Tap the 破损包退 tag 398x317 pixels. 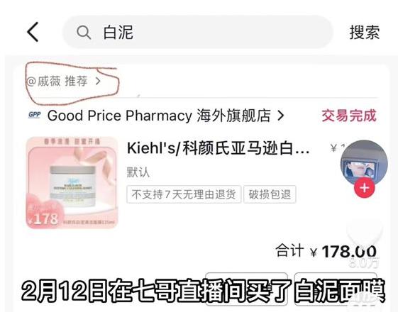tap(270, 194)
